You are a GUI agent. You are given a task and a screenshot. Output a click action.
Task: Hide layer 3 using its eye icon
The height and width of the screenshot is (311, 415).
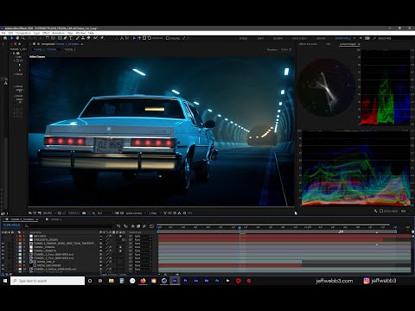tap(3, 244)
